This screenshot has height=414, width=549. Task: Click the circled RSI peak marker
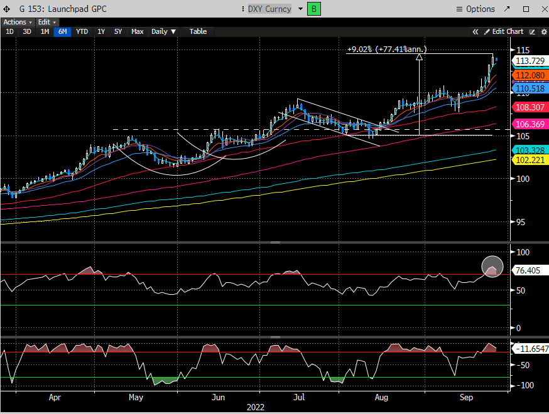[492, 267]
